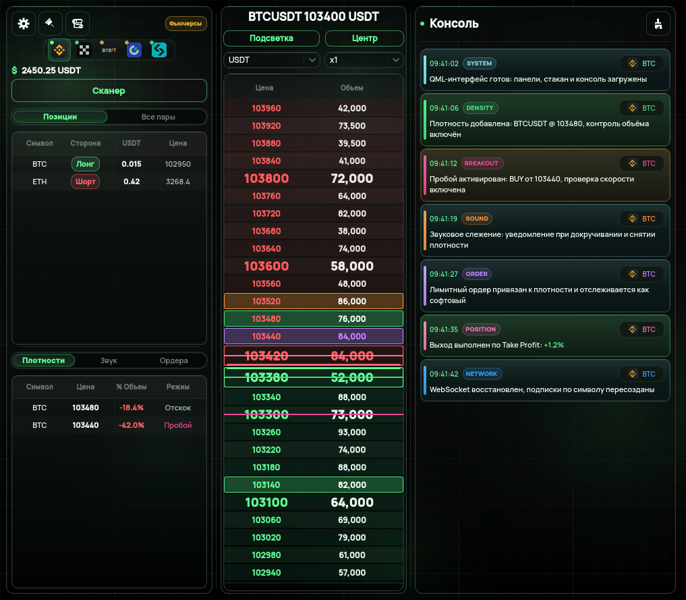686x600 pixels.
Task: Click the Объем column header in order book
Action: [x=351, y=88]
